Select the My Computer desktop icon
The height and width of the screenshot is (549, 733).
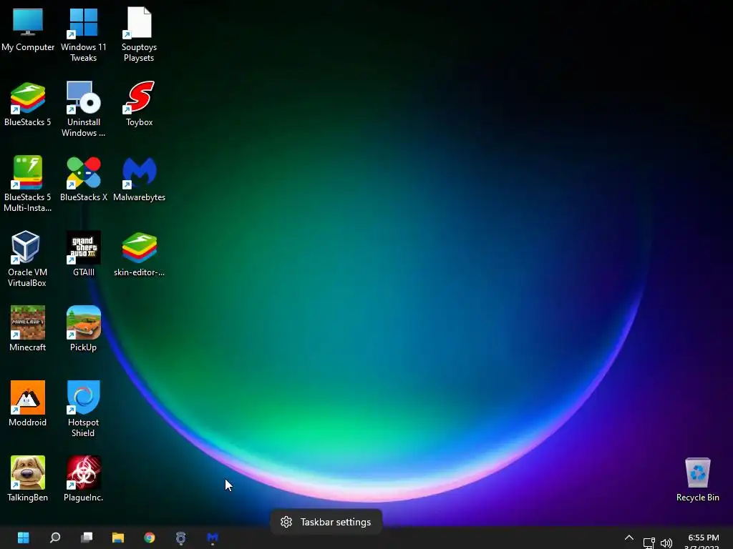28,29
